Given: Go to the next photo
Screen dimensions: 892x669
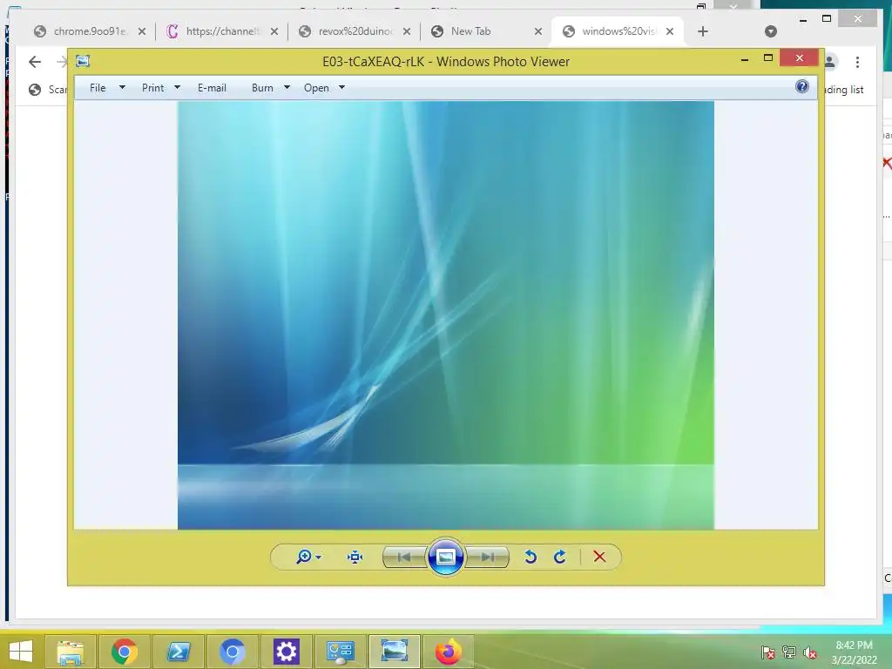Looking at the screenshot, I should coord(487,557).
